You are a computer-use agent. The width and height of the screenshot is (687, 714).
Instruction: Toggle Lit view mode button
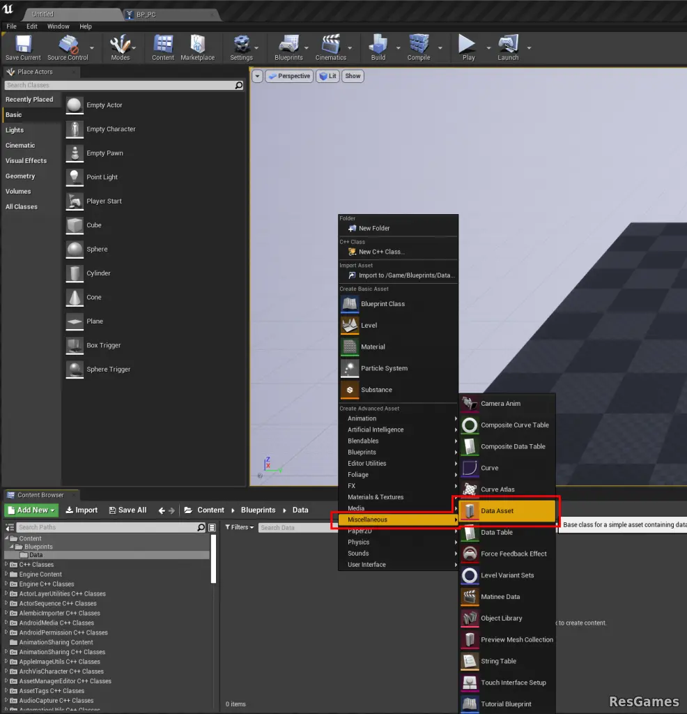click(x=328, y=76)
